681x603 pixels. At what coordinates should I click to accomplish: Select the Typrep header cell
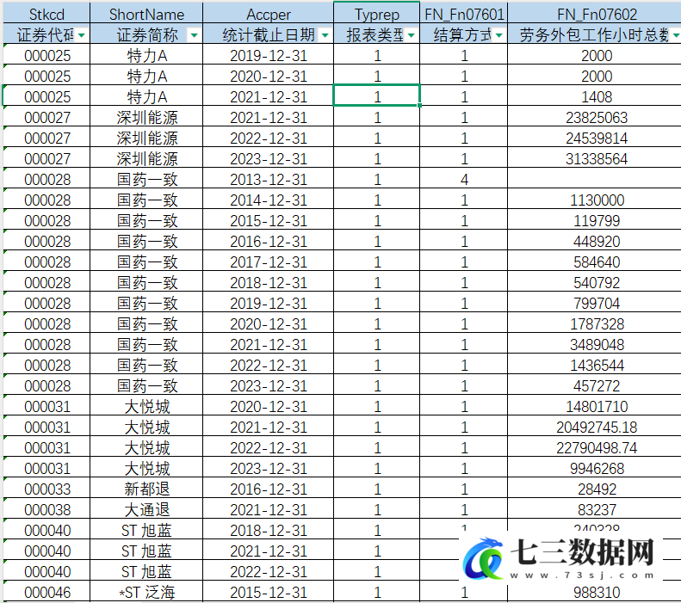tap(376, 15)
